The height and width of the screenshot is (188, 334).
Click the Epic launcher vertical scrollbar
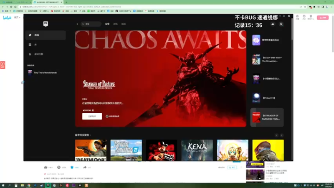click(292, 29)
